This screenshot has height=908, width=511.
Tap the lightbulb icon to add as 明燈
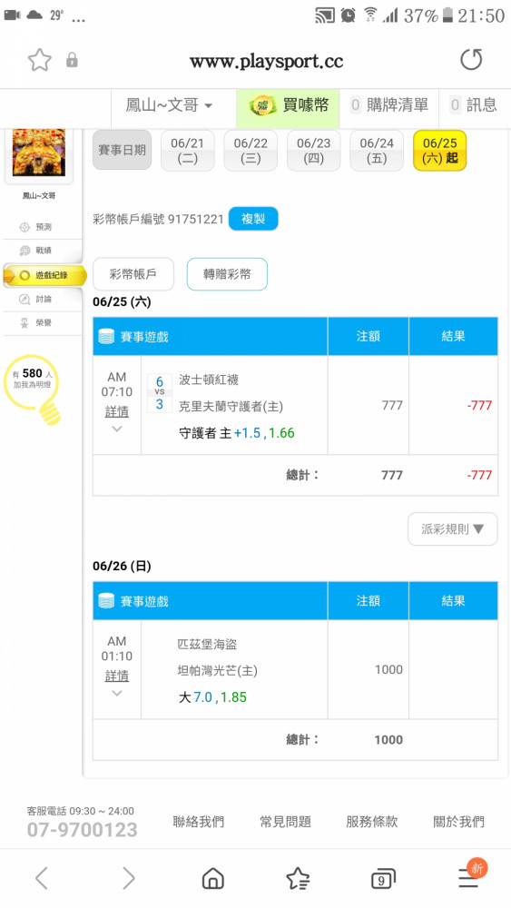pyautogui.click(x=33, y=389)
